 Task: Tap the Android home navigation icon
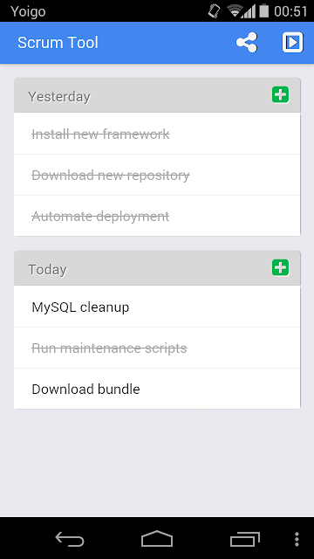pyautogui.click(x=157, y=538)
